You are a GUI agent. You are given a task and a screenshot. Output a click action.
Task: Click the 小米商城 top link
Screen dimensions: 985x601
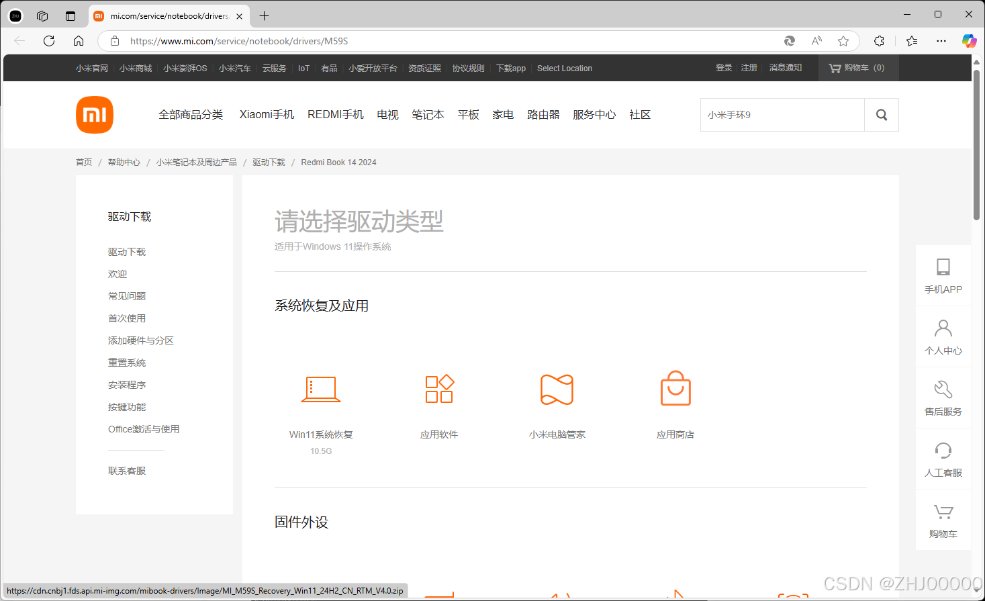[136, 68]
